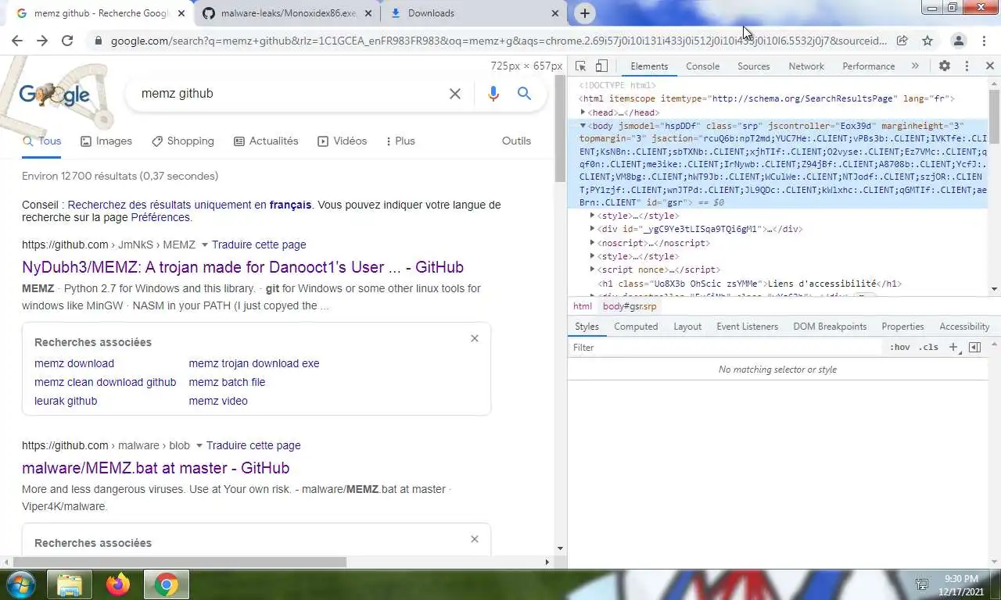
Task: Expand the div id _ygC9Ye3tLISqa9TQi6gM1 node
Action: tap(592, 229)
